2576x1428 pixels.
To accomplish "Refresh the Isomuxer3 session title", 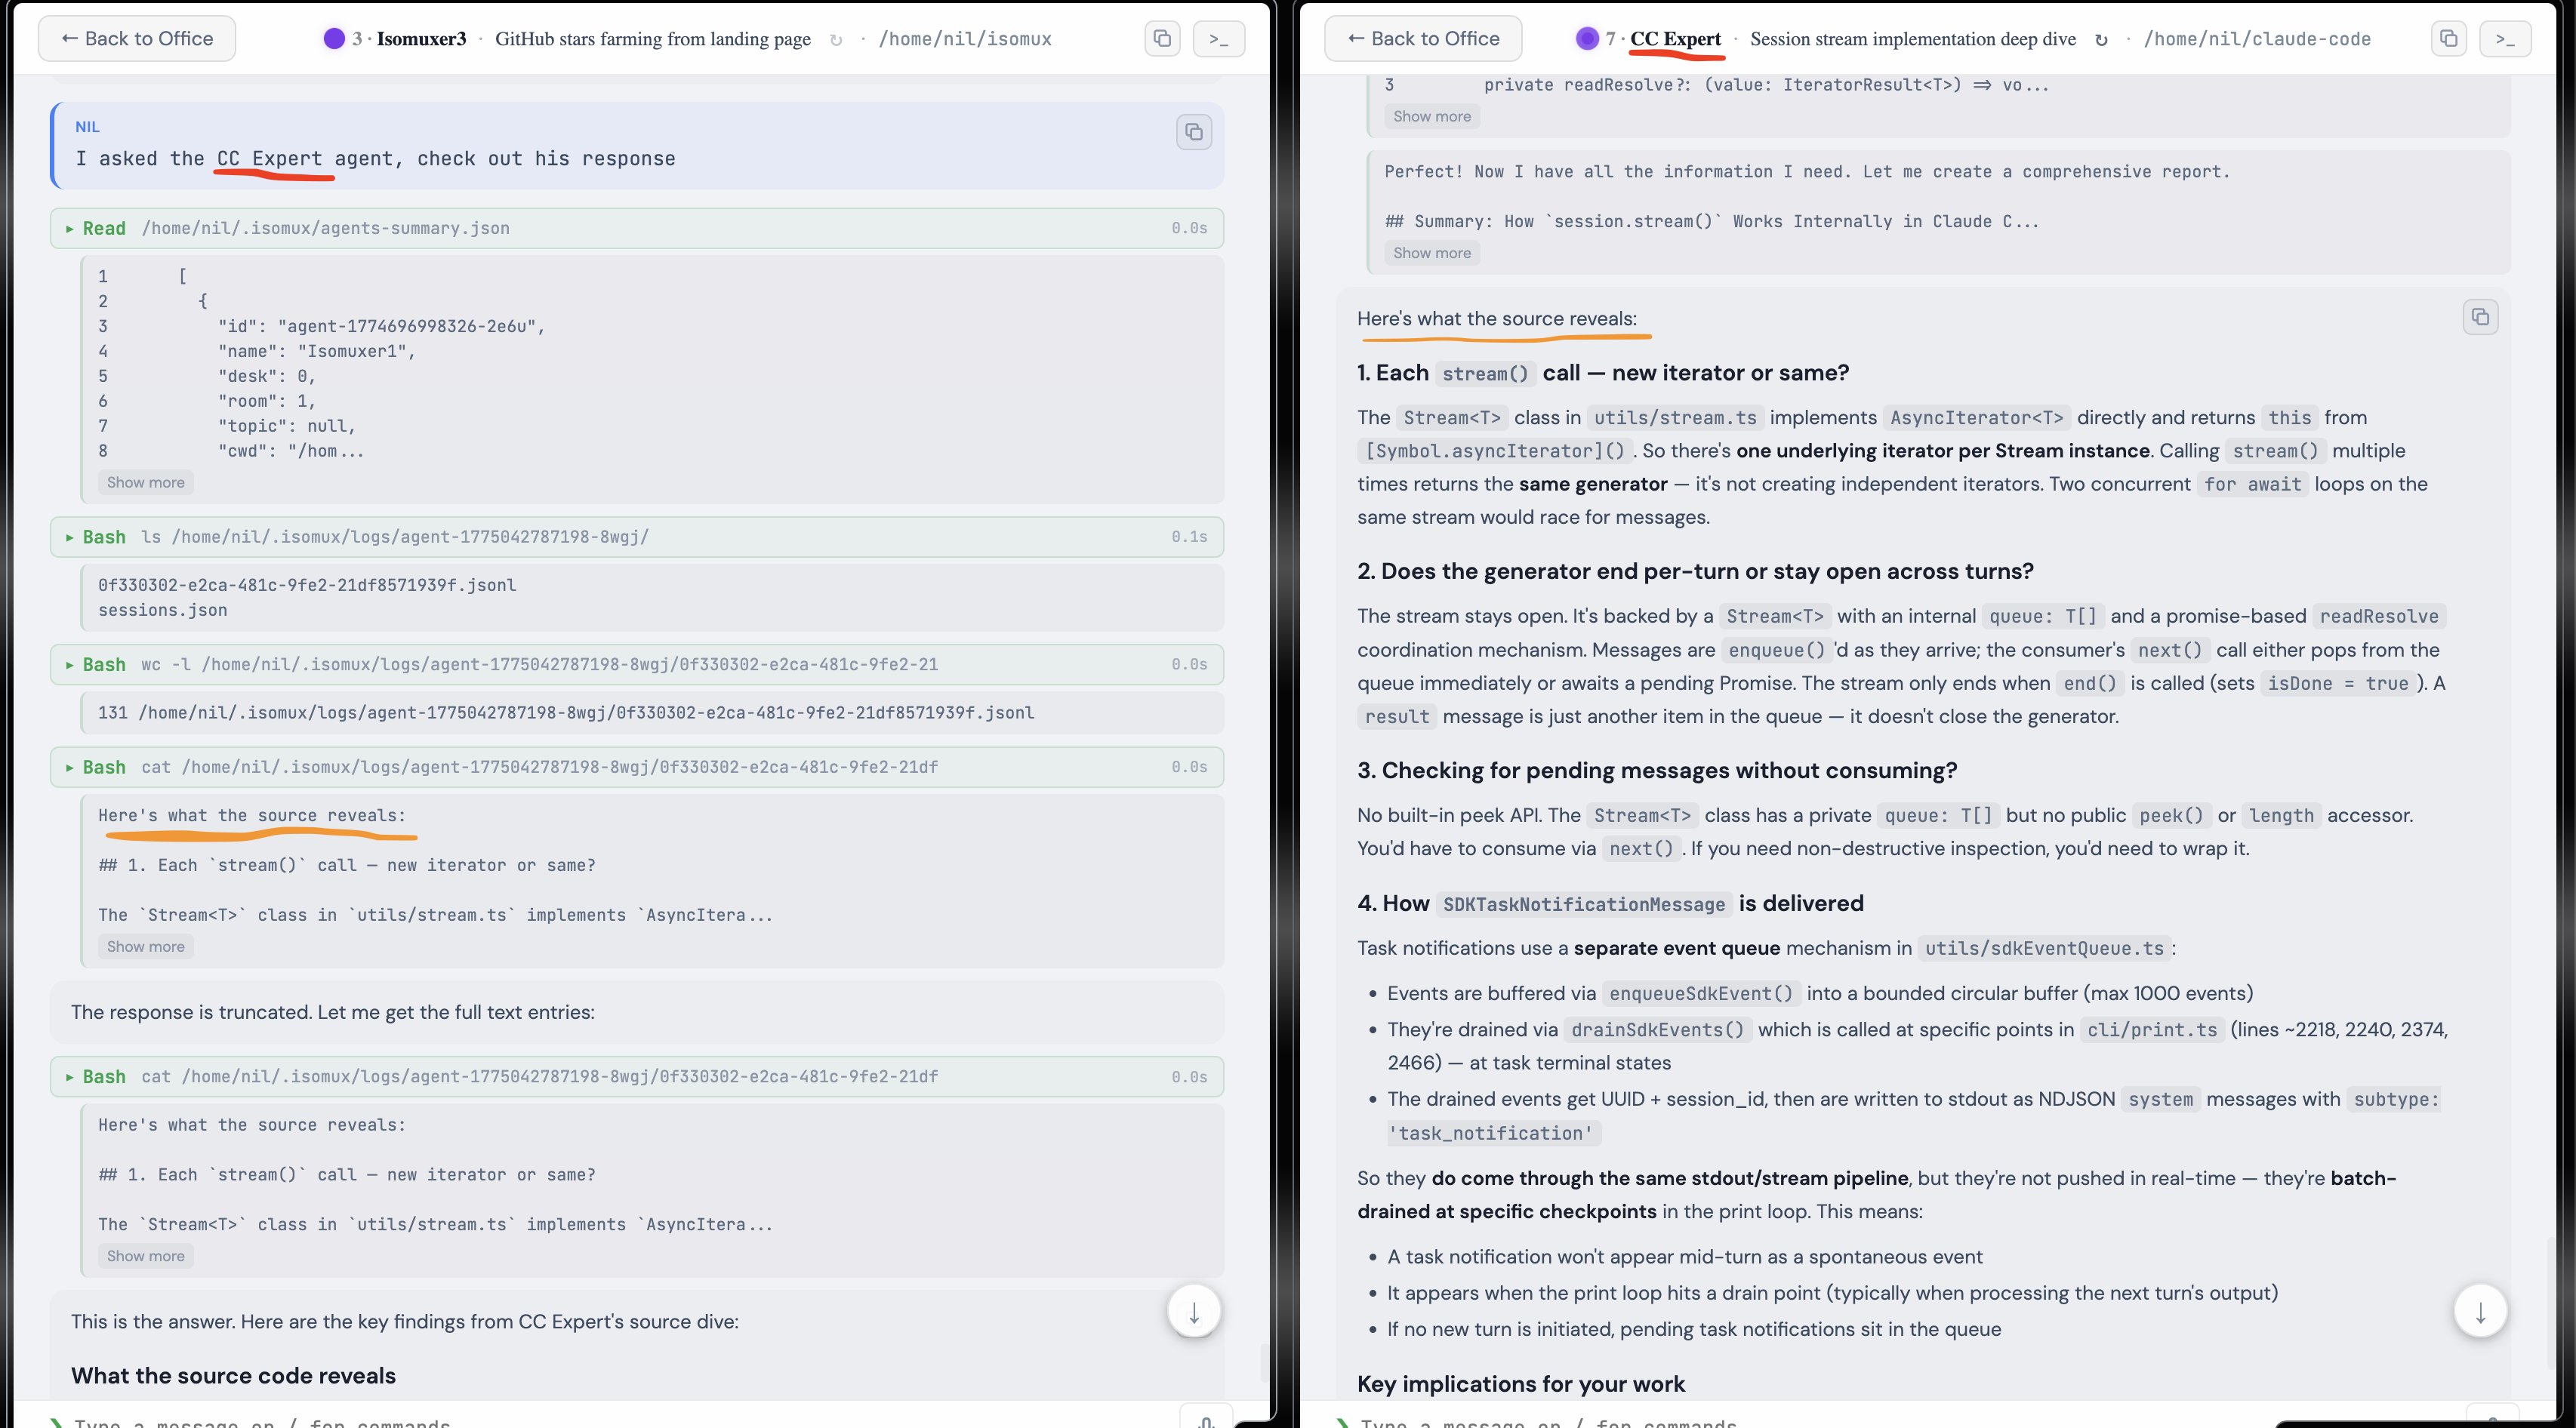I will (836, 39).
